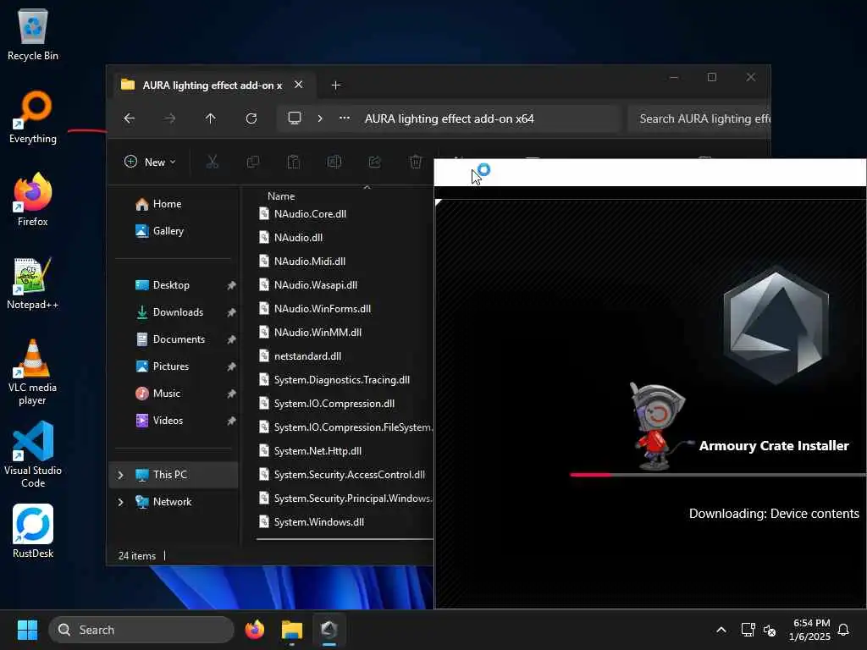Open the Recycle Bin desktop icon
Screen dimensions: 867x650
pos(33,34)
